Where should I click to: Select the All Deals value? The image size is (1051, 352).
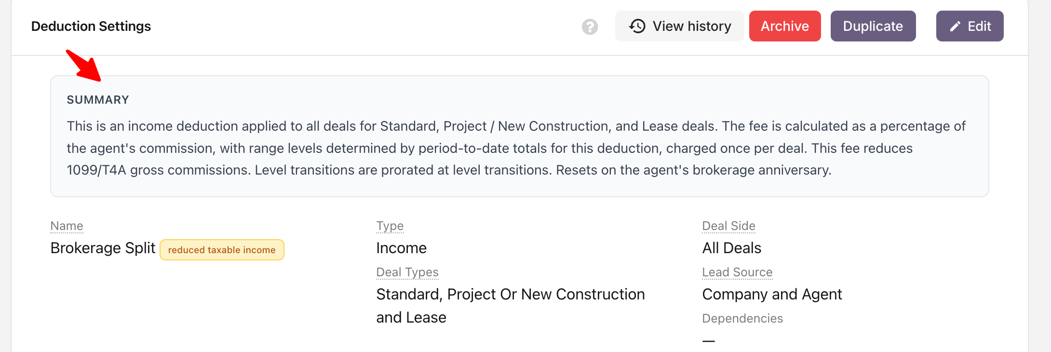coord(731,248)
